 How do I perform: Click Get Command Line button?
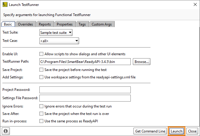(x=150, y=131)
